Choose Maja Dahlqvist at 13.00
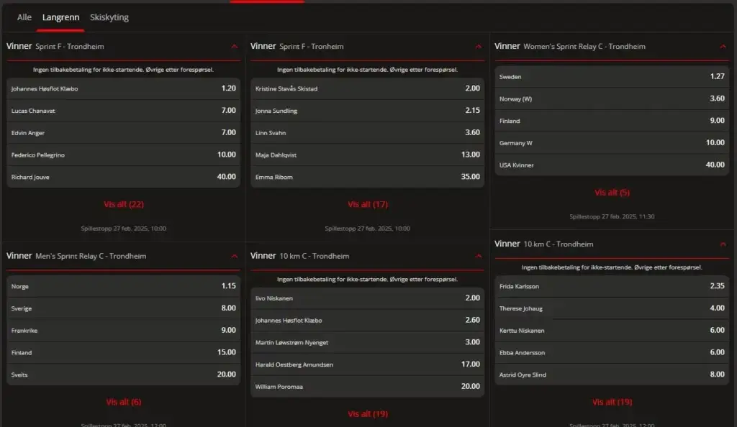This screenshot has width=737, height=427. (x=368, y=155)
